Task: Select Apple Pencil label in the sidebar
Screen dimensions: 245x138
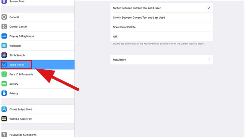Action: (17, 65)
